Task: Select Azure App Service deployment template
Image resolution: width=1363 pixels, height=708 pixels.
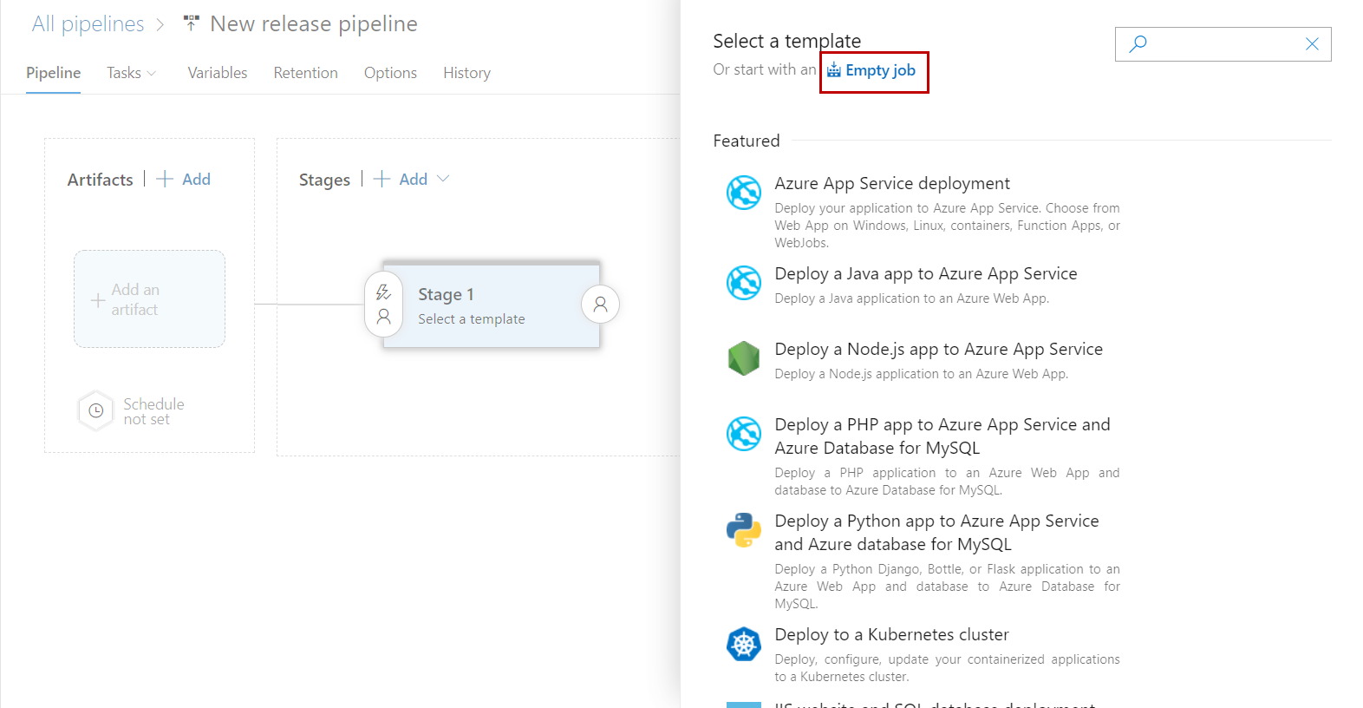Action: coord(892,183)
